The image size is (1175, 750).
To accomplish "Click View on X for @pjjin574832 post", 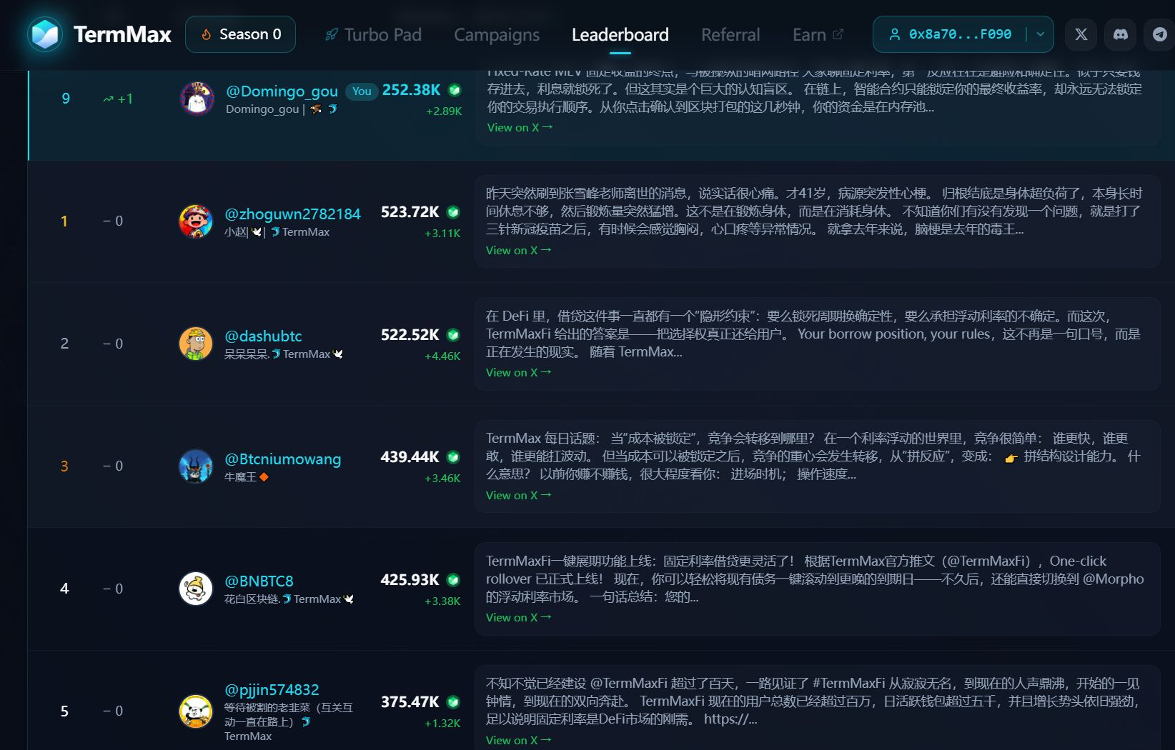I will 518,740.
